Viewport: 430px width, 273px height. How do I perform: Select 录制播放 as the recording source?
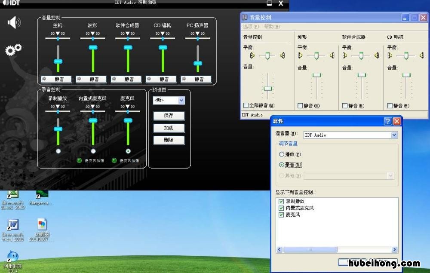(58, 151)
